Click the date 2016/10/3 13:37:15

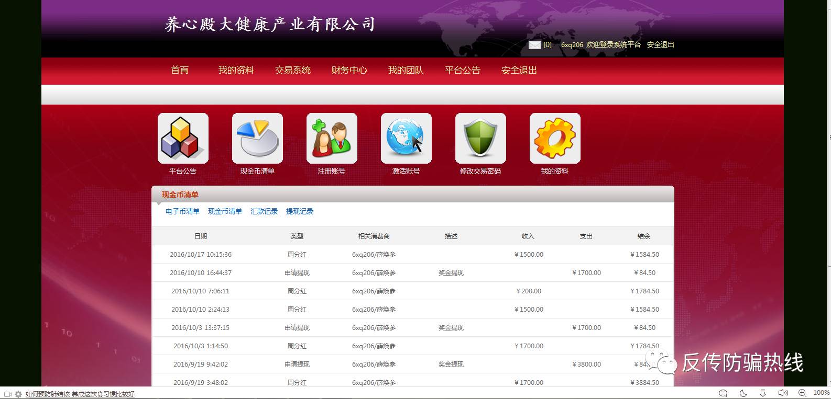[201, 328]
